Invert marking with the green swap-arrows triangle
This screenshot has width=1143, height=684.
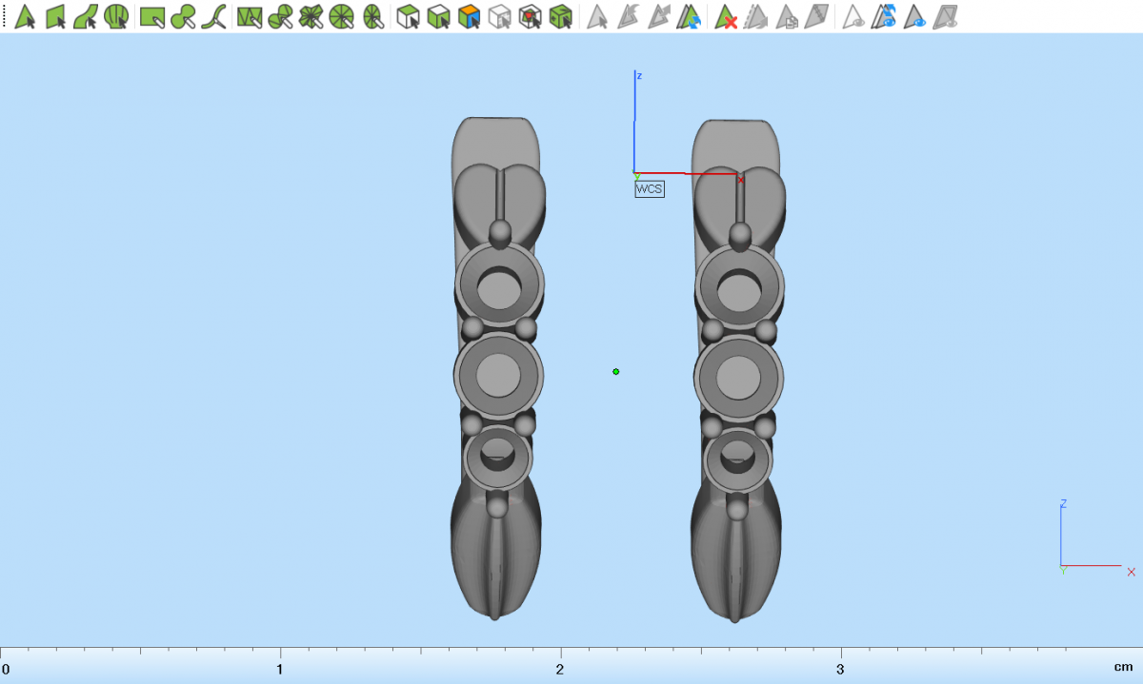(690, 16)
